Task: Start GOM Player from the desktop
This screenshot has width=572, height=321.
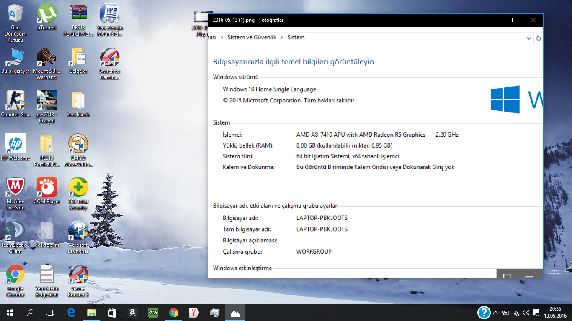Action: click(46, 188)
